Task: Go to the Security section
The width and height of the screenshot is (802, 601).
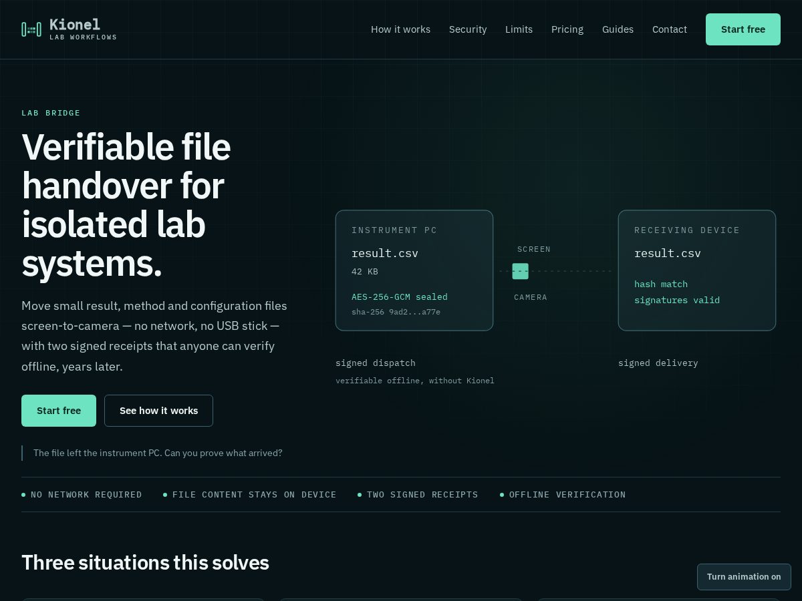Action: [x=468, y=29]
